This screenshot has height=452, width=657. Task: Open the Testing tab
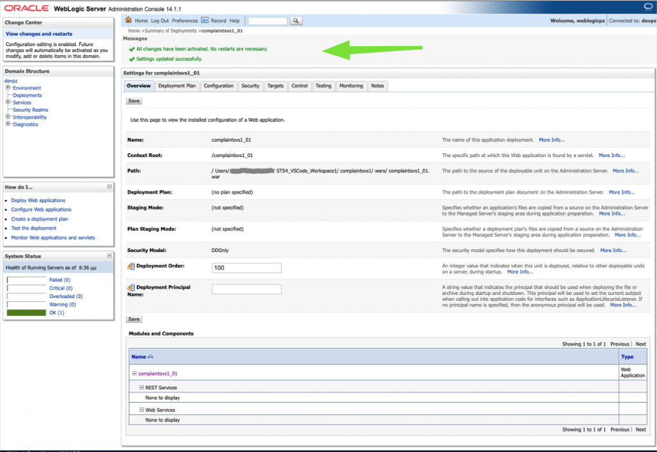(323, 86)
